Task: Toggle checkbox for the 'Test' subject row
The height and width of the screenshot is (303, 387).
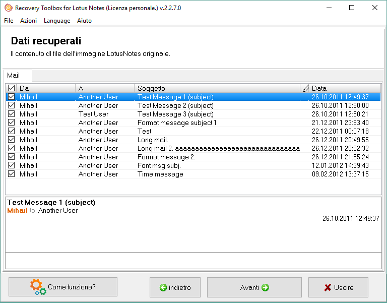Action: [x=12, y=131]
